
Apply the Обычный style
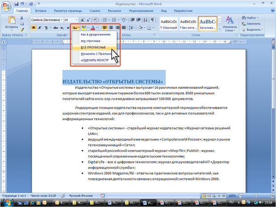[x=169, y=24]
